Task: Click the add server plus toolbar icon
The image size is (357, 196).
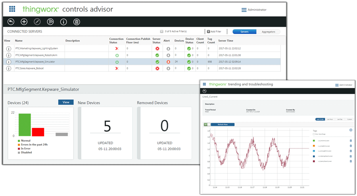Action: [24, 22]
